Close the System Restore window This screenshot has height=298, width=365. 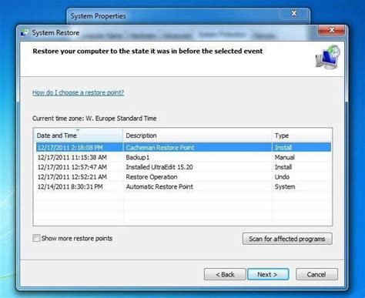pyautogui.click(x=331, y=30)
